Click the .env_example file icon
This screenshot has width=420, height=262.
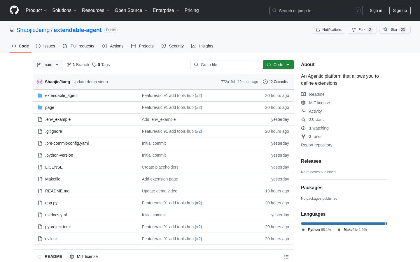pyautogui.click(x=40, y=119)
